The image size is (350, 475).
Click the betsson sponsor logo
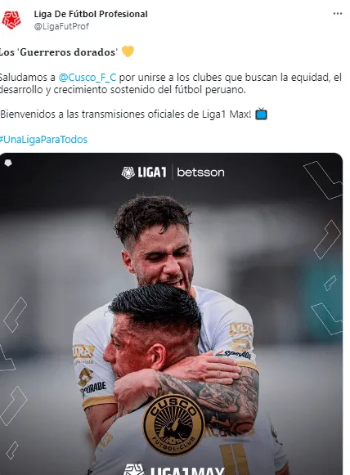click(200, 173)
